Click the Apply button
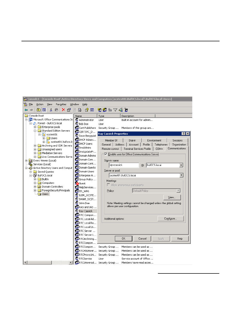 coord(161,239)
